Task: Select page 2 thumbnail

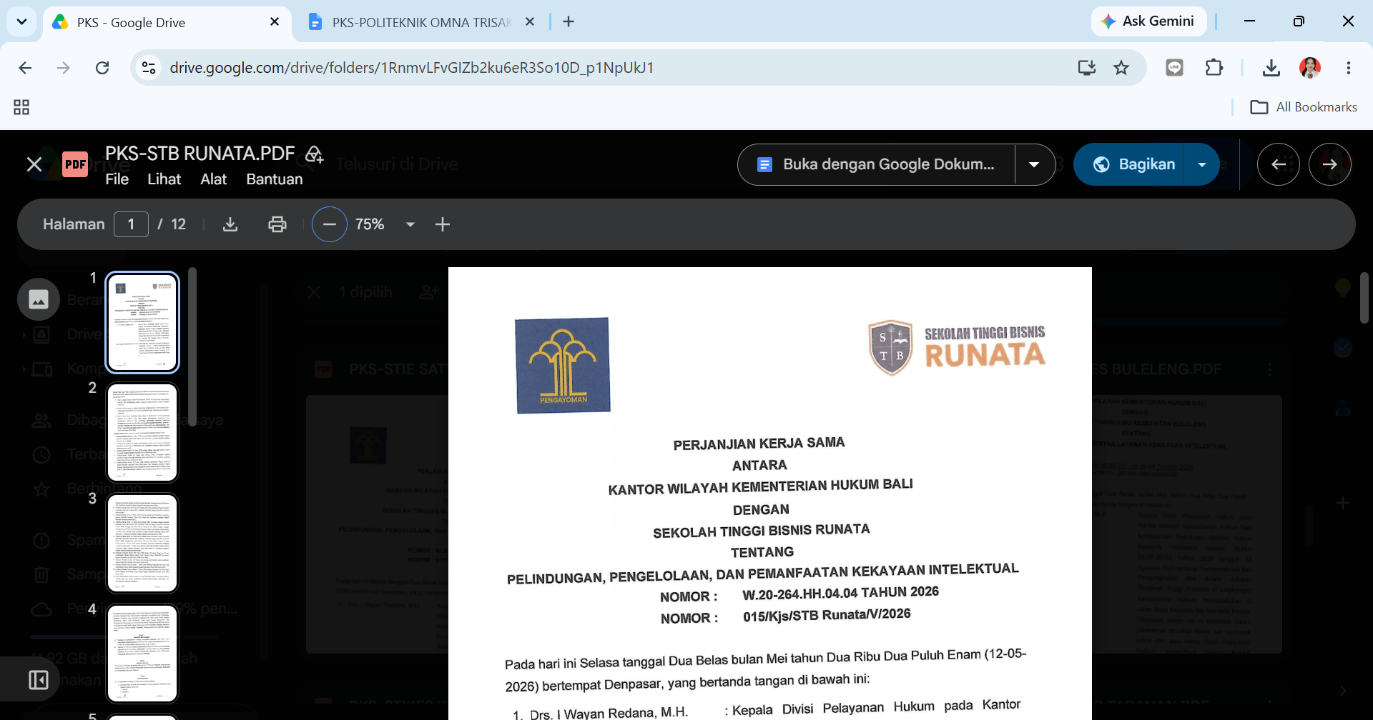Action: click(142, 433)
